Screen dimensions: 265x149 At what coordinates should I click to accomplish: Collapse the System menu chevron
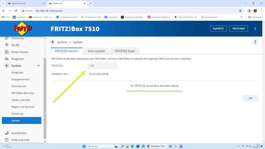[x=39, y=66]
